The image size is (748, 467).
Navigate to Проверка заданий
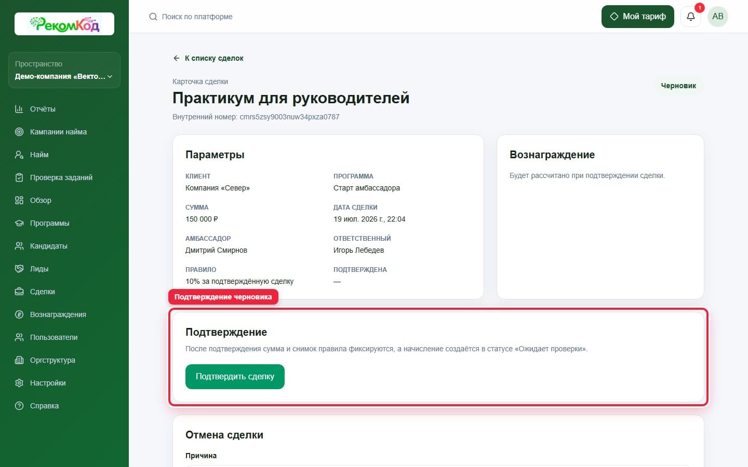pyautogui.click(x=64, y=177)
